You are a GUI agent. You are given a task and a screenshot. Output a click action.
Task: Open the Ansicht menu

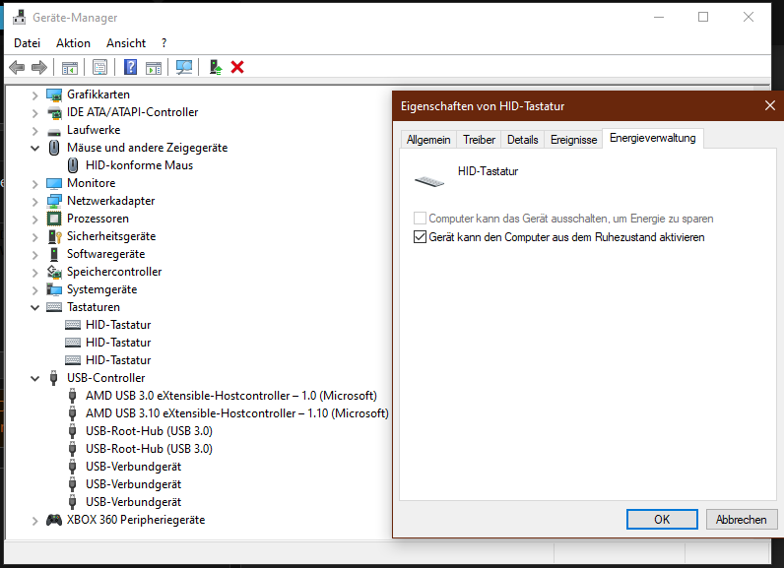pyautogui.click(x=126, y=43)
